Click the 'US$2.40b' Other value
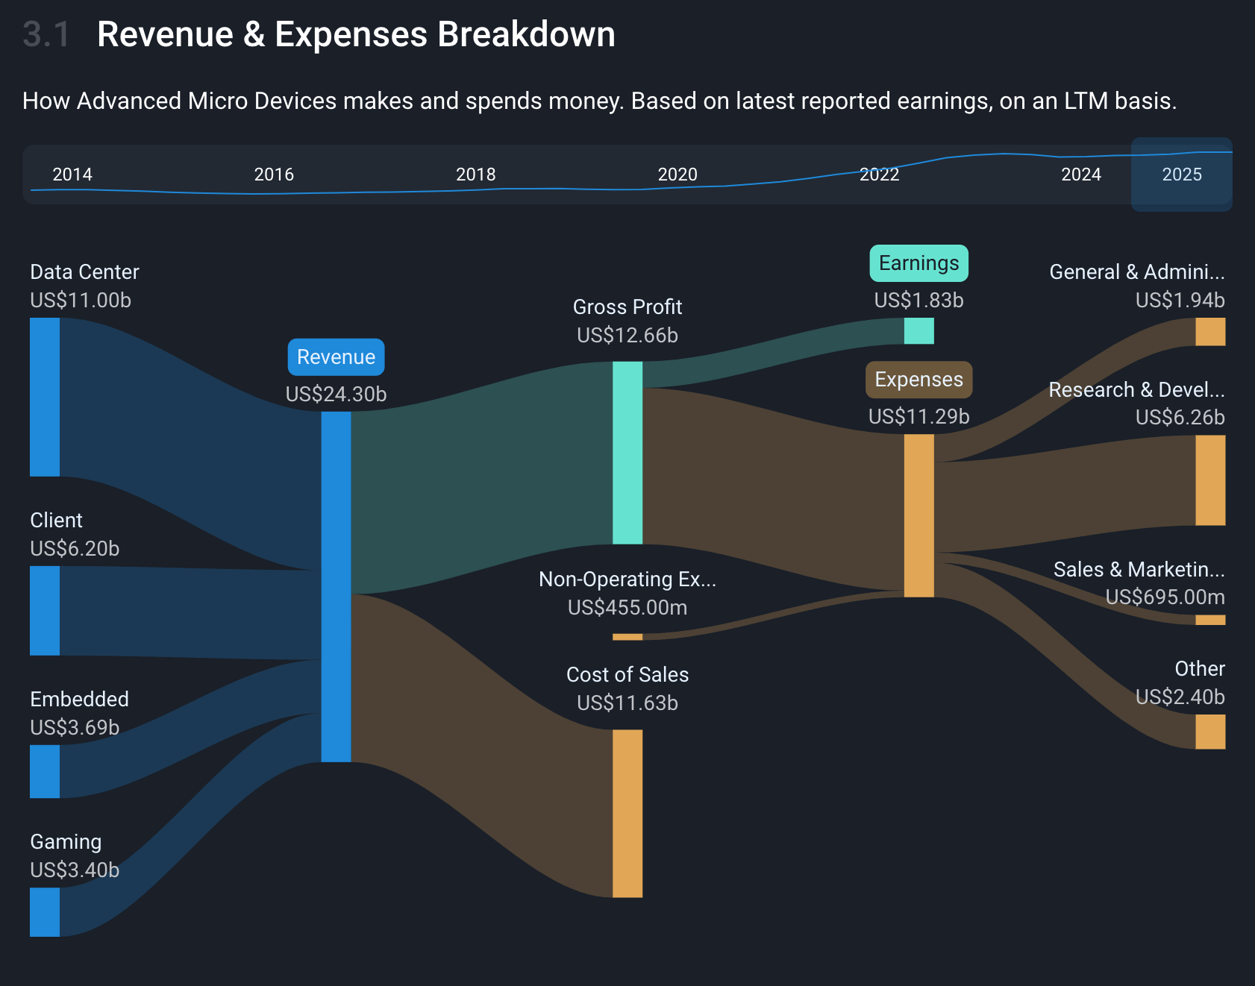 pyautogui.click(x=1180, y=697)
